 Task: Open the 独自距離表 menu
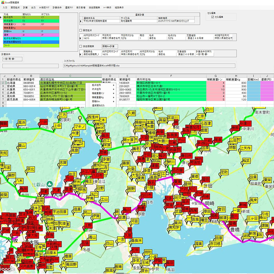click(x=94, y=7)
